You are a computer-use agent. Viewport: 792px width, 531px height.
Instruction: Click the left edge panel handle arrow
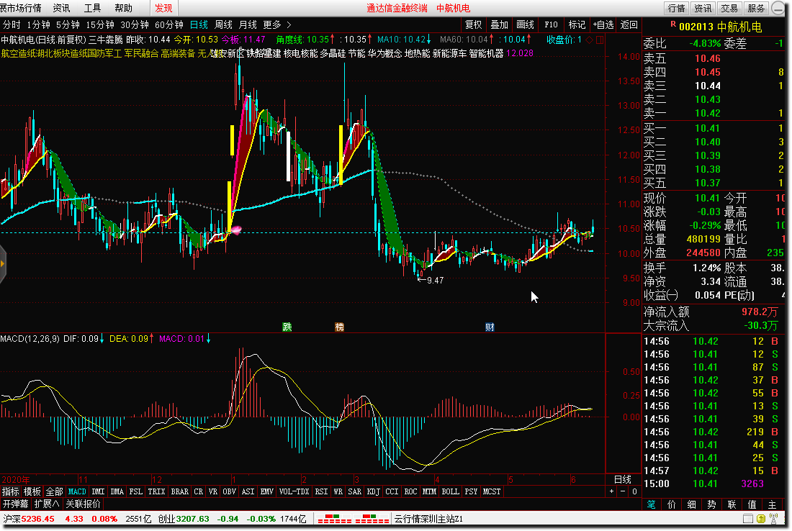tap(3, 263)
